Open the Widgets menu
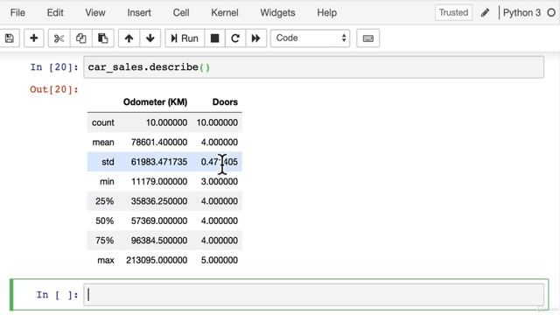 (277, 13)
